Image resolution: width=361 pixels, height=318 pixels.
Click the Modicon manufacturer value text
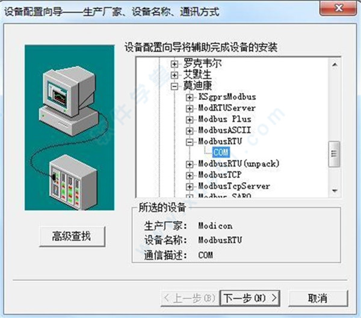click(215, 226)
